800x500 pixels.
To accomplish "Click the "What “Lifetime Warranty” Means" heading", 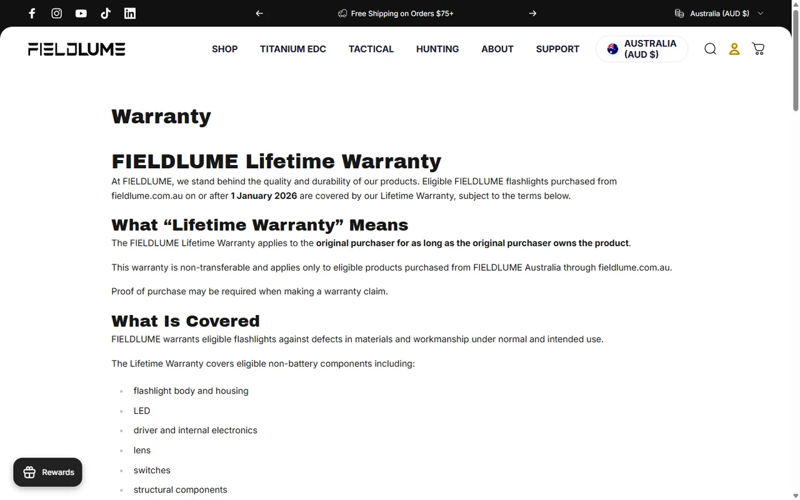I will click(x=260, y=225).
